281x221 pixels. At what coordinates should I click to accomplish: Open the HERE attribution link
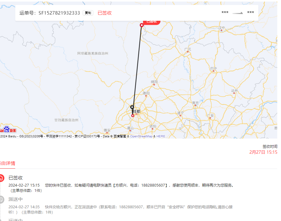coord(161,136)
